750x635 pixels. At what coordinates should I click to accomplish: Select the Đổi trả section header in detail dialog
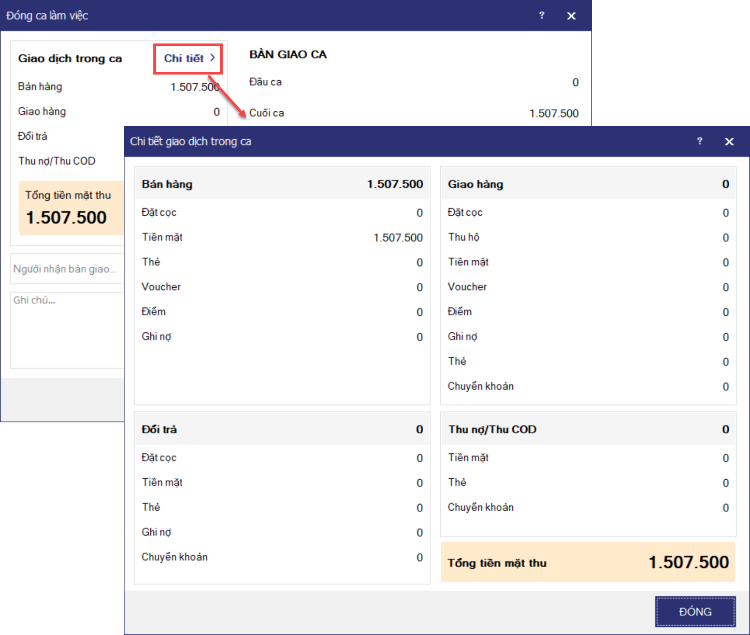point(282,429)
